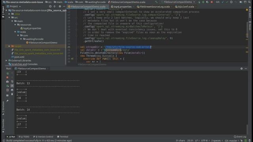253x142 pixels.
Task: Click the pin tab icon in Run panel
Action: click(x=8, y=101)
